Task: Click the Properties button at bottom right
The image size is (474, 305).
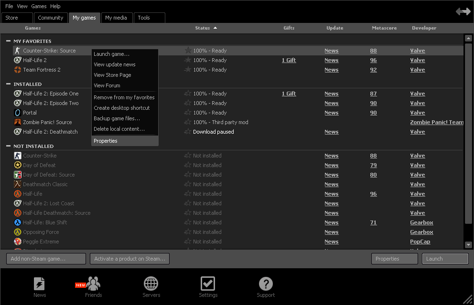Action: coord(395,259)
